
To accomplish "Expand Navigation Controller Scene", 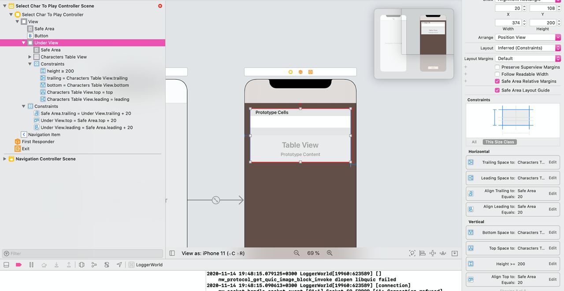I will coord(4,159).
